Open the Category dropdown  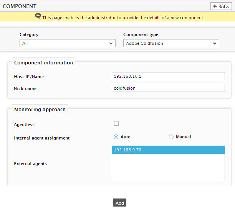click(68, 43)
